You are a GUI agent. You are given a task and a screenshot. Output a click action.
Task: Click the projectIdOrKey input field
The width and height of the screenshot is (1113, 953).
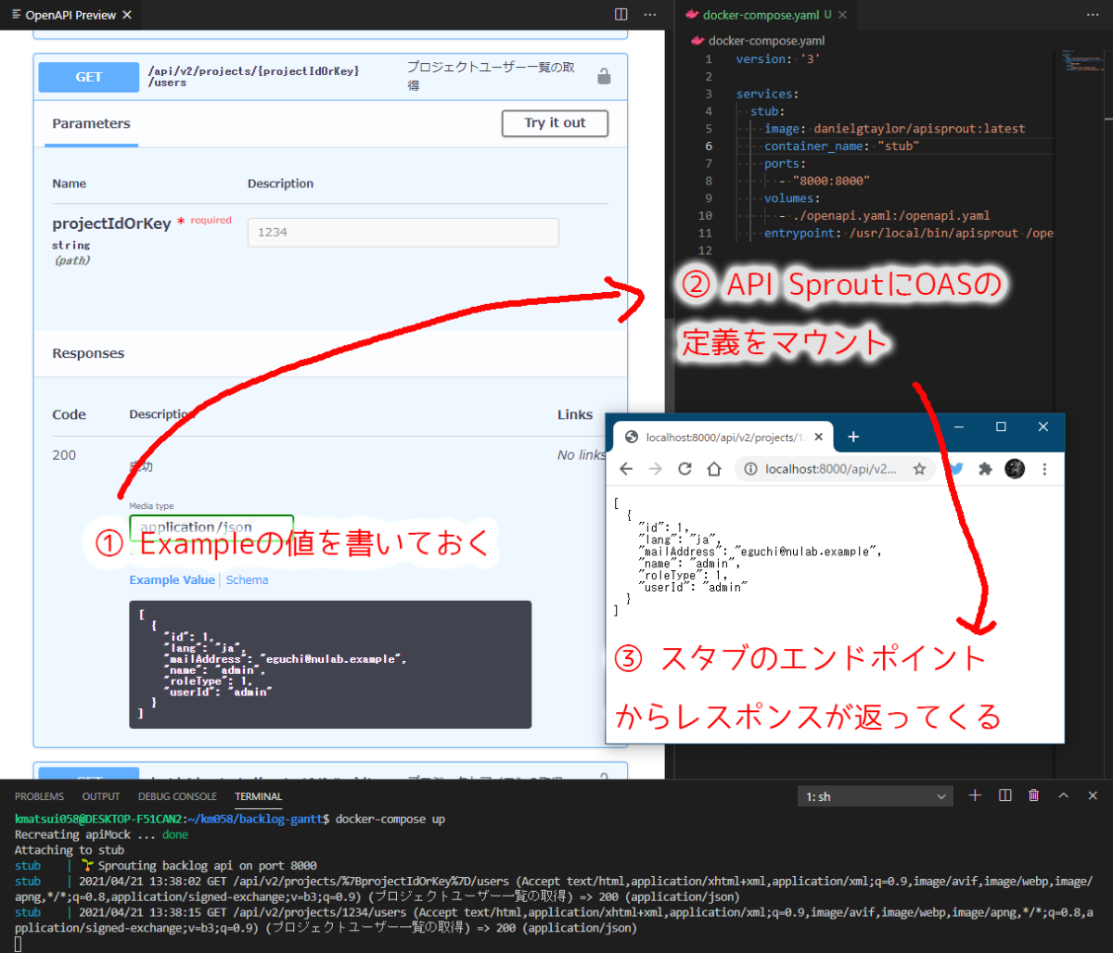403,233
